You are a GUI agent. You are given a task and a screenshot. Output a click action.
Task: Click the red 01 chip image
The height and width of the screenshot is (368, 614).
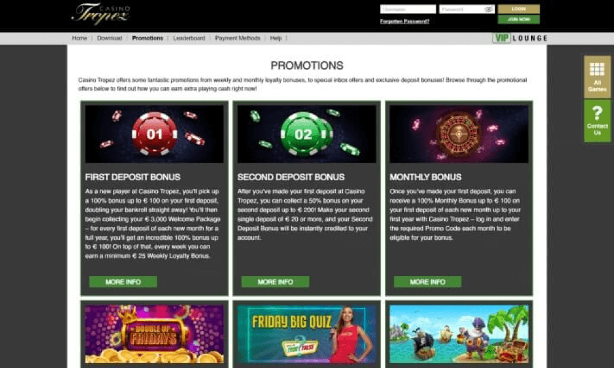[154, 134]
